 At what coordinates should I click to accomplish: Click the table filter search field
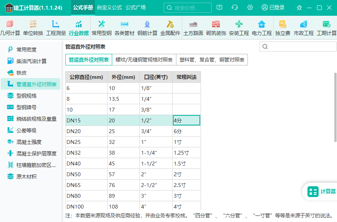click(x=298, y=47)
